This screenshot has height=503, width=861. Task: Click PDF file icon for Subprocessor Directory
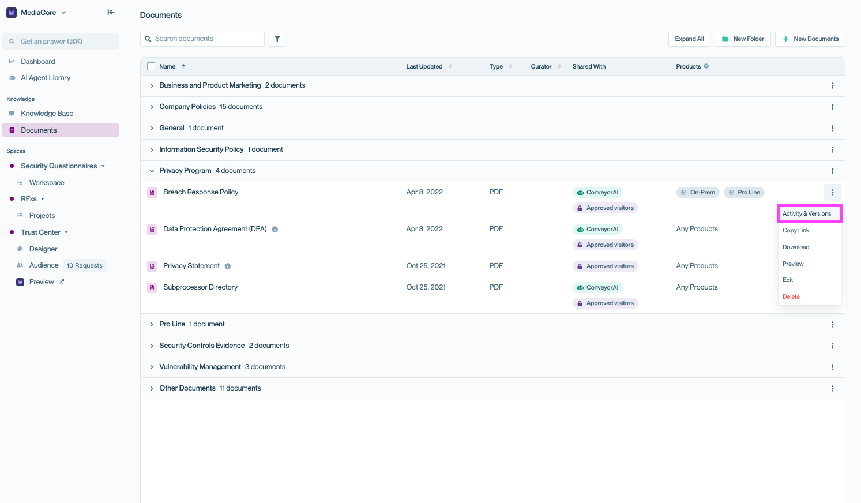point(152,287)
